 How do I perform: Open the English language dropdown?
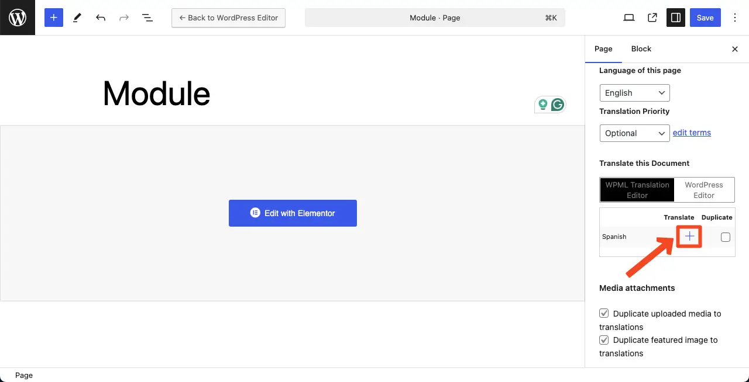click(x=635, y=93)
